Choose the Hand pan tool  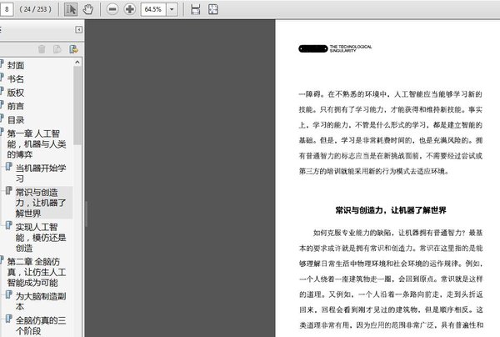[88, 9]
